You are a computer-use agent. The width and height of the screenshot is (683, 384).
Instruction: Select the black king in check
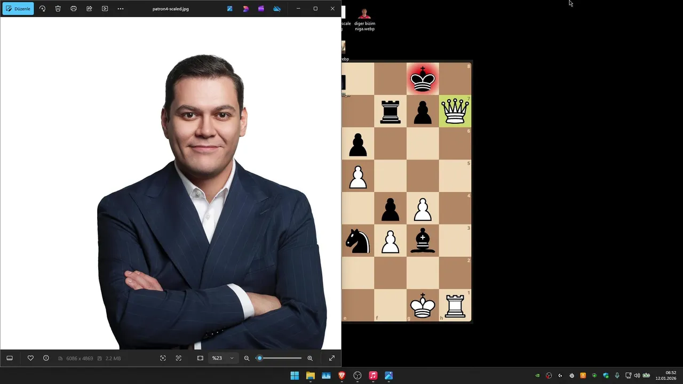pos(423,79)
